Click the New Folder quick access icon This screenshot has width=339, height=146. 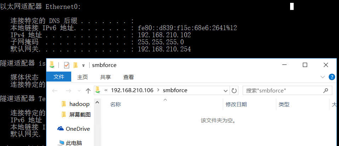click(75, 65)
